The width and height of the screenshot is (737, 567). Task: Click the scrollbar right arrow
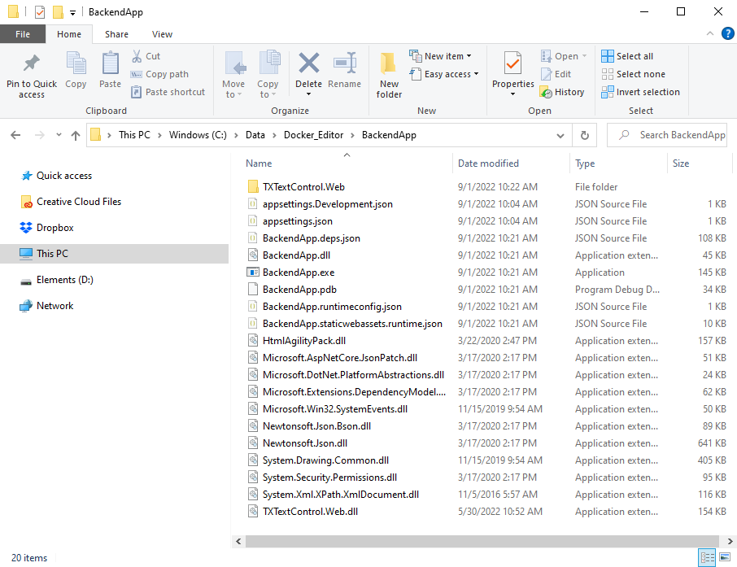point(730,542)
